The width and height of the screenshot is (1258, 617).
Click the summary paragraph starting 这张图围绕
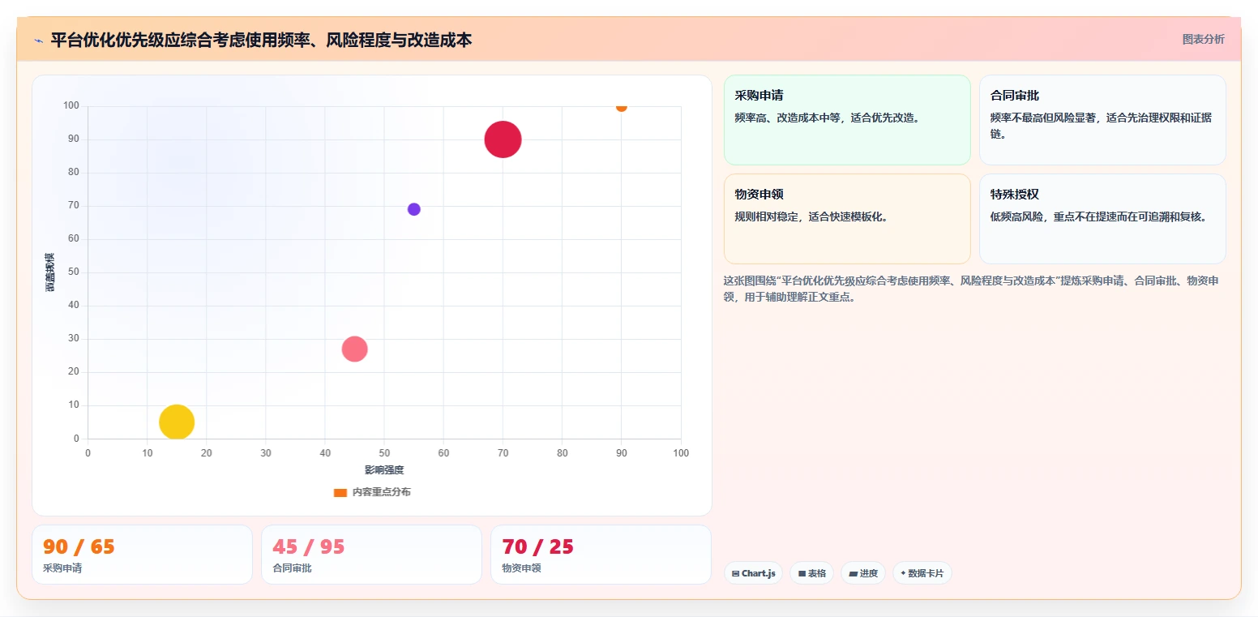pyautogui.click(x=971, y=289)
